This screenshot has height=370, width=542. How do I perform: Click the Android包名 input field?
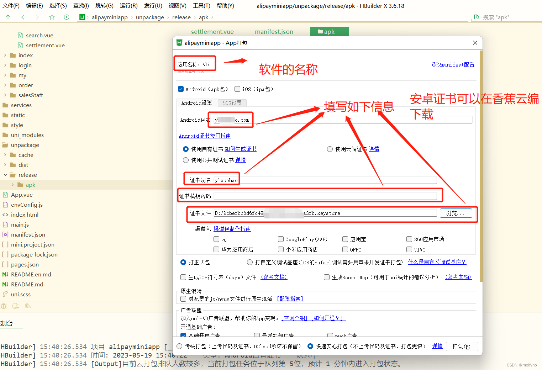point(343,120)
